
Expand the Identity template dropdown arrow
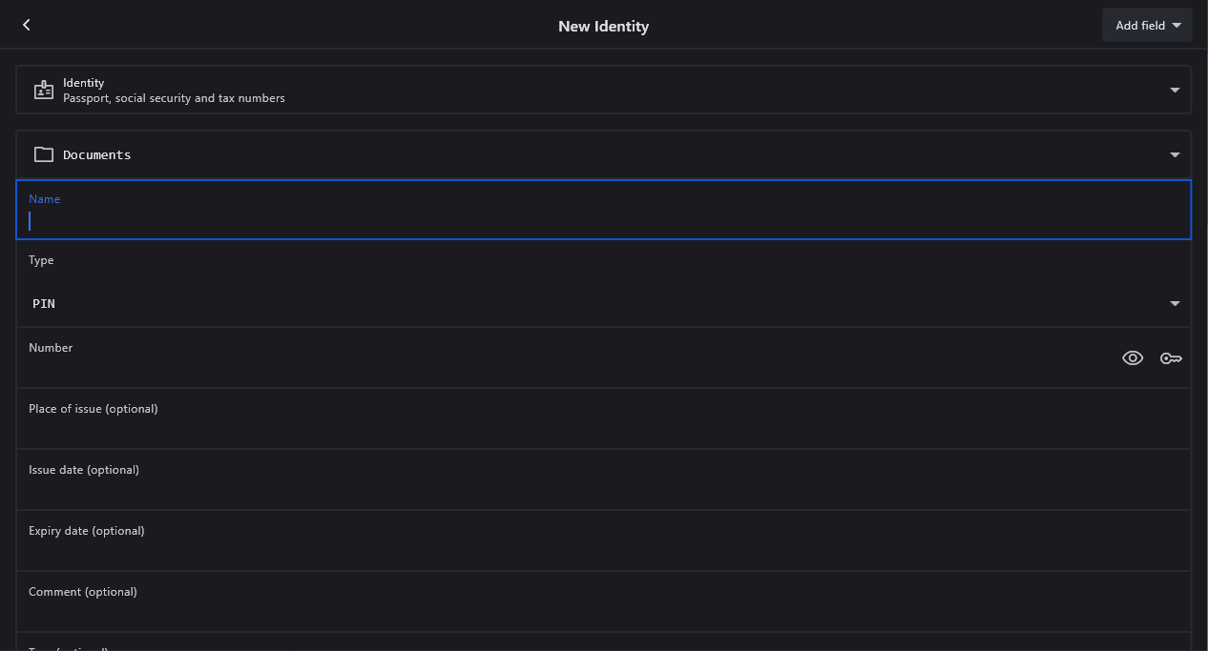[x=1175, y=91]
